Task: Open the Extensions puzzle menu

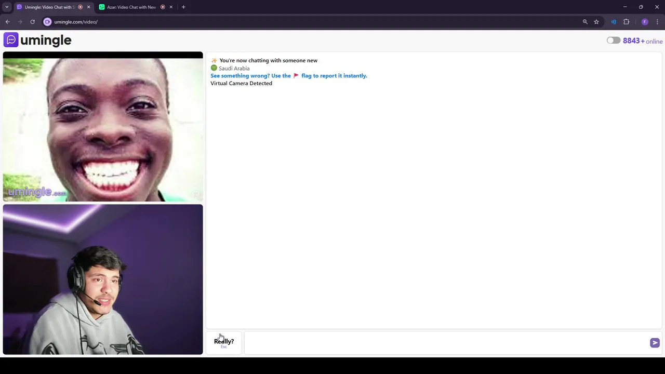Action: coord(626,22)
